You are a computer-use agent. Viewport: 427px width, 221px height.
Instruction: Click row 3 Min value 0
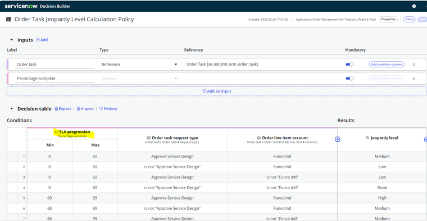point(49,177)
